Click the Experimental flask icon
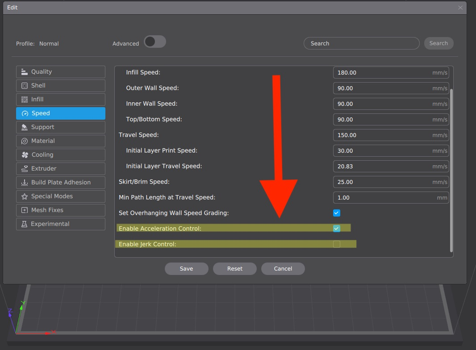Screen dimensions: 476x350 [x=25, y=224]
